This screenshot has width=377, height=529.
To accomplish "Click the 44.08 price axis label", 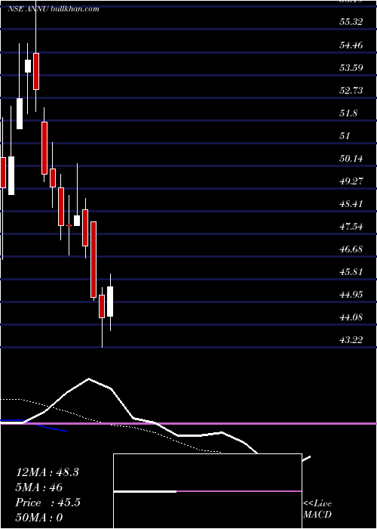I will pyautogui.click(x=351, y=317).
